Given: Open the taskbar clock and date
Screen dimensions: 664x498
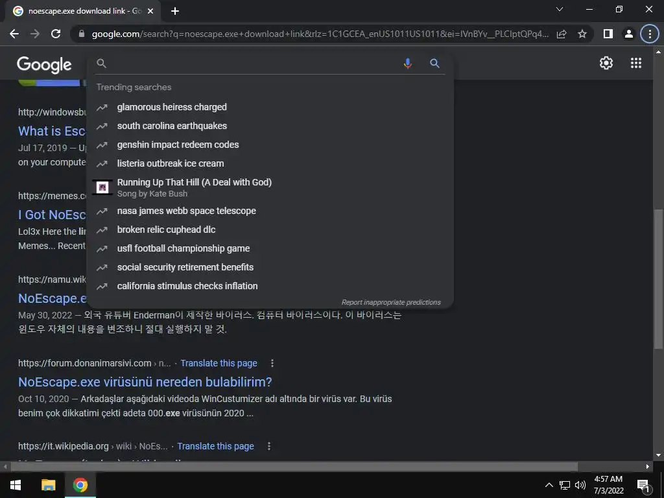Looking at the screenshot, I should (x=608, y=485).
